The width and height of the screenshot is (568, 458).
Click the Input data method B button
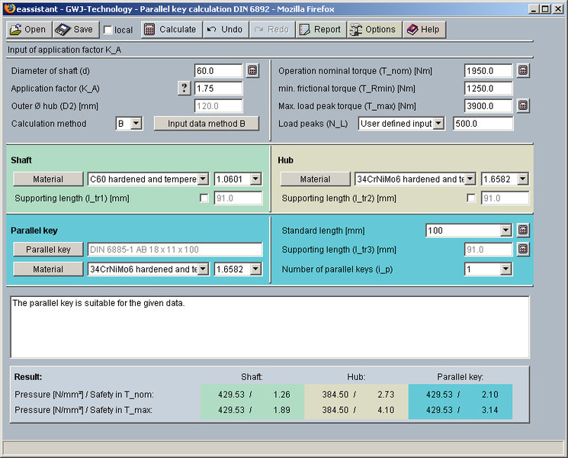tap(206, 124)
